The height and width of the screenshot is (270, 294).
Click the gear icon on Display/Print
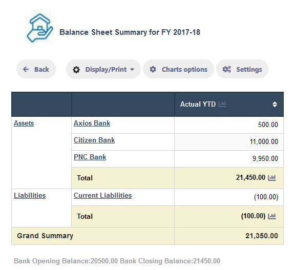pyautogui.click(x=76, y=70)
